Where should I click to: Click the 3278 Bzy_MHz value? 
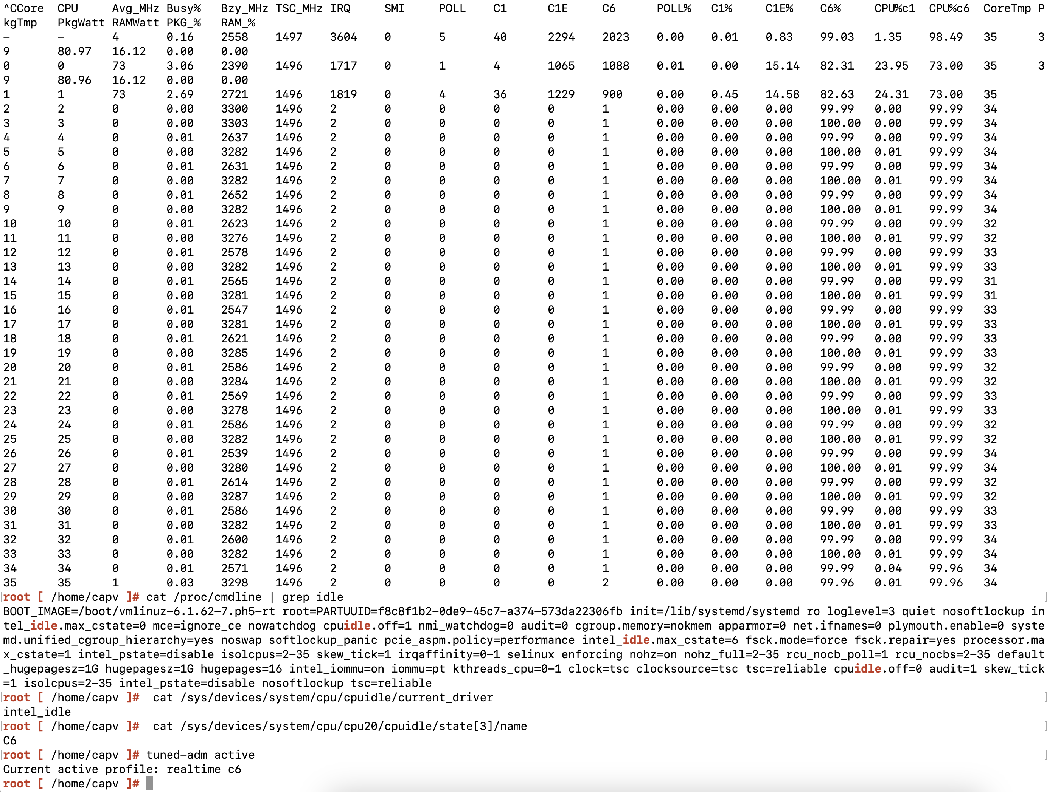[234, 410]
